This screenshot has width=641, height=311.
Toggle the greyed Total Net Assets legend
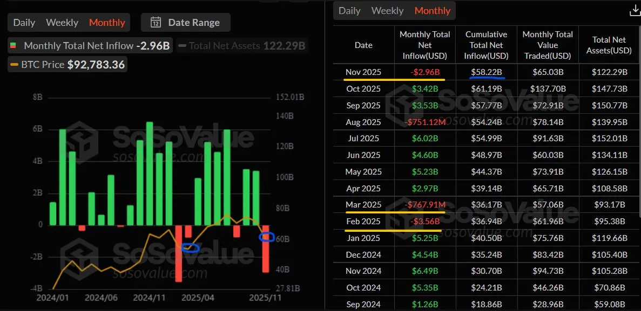[x=241, y=45]
